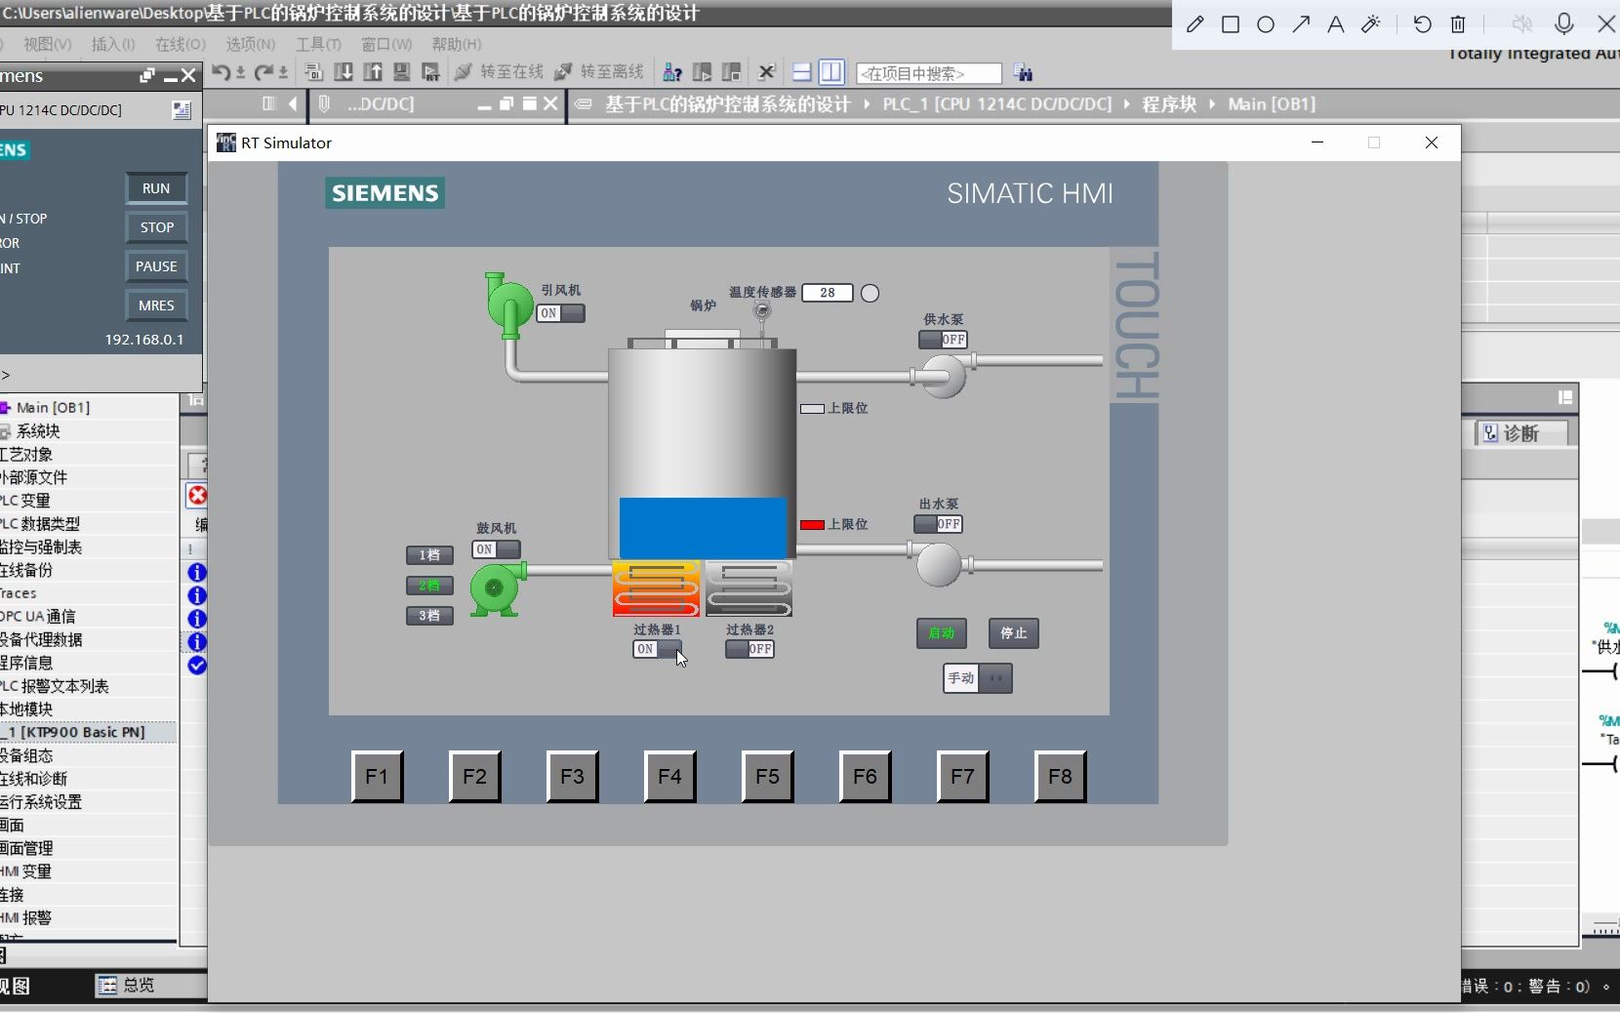Click the STOP button in PLCSIM

[156, 227]
